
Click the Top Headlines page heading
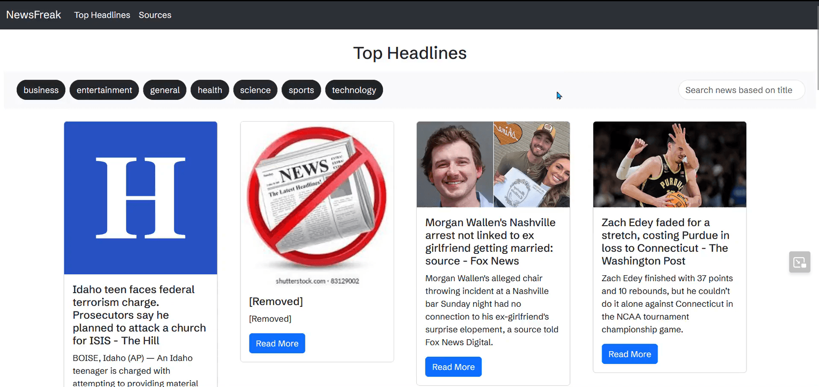pos(410,53)
